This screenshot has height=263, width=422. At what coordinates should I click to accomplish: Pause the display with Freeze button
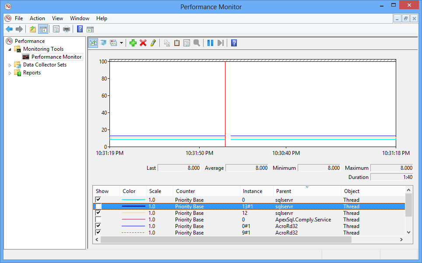(x=210, y=43)
